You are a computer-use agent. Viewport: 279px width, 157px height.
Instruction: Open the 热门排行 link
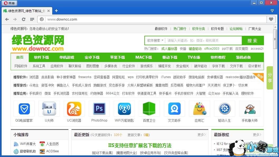coord(180,29)
